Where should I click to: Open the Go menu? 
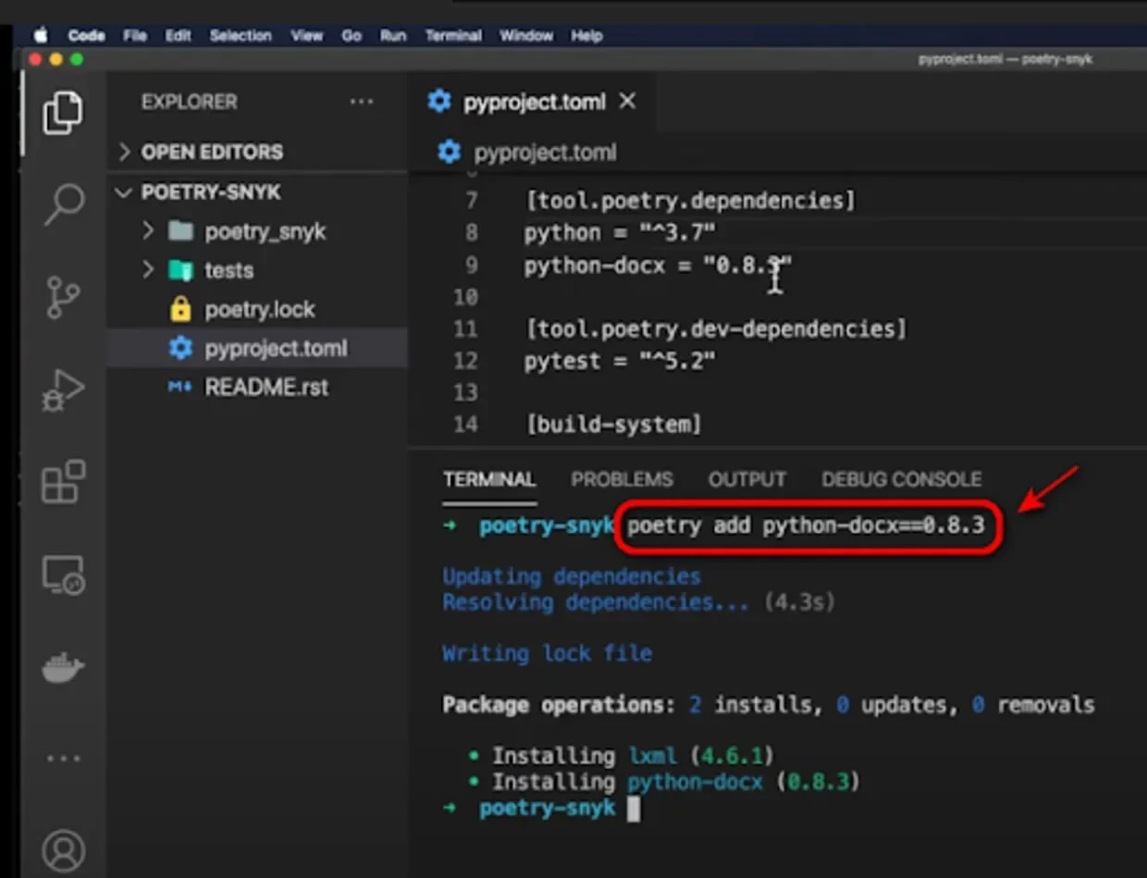[x=351, y=35]
